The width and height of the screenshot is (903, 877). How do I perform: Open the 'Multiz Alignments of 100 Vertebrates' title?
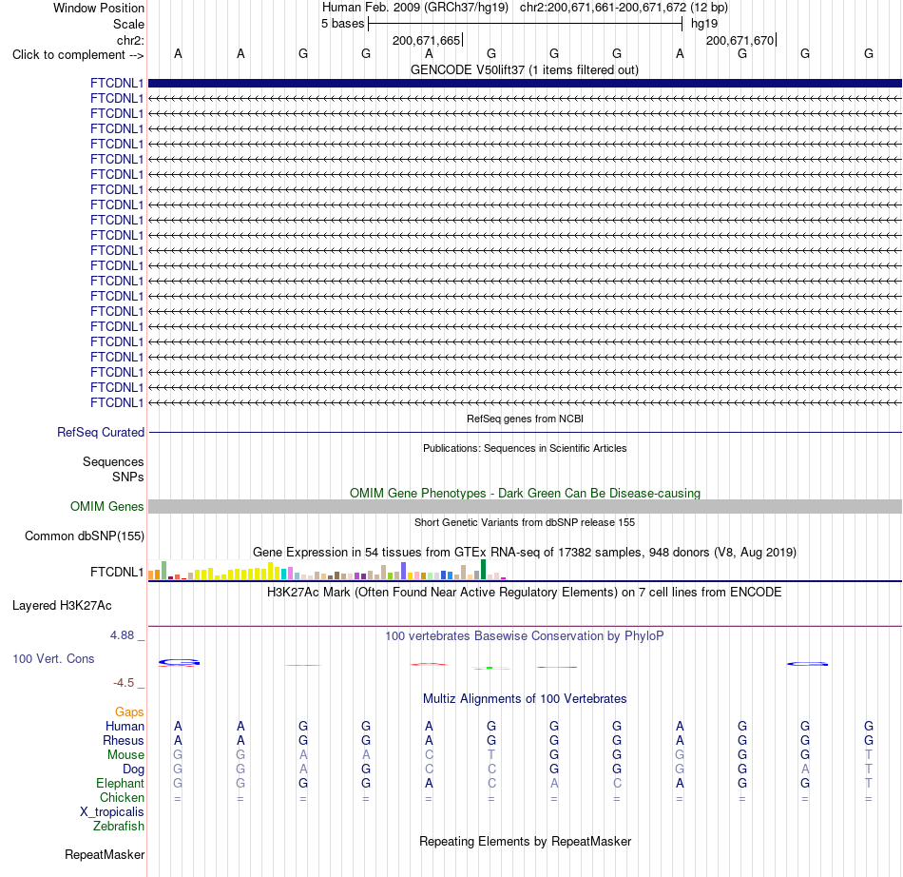point(525,699)
